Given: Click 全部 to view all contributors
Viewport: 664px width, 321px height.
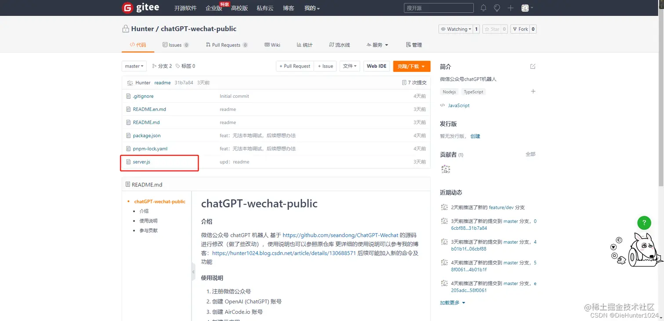Looking at the screenshot, I should 530,154.
